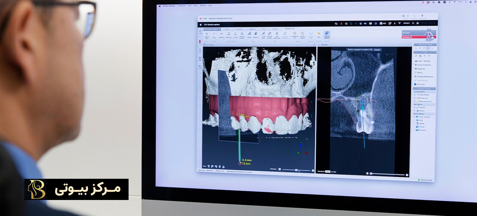This screenshot has width=477, height=216.
Task: Select the Depth refine tool
Action: [x=249, y=36]
